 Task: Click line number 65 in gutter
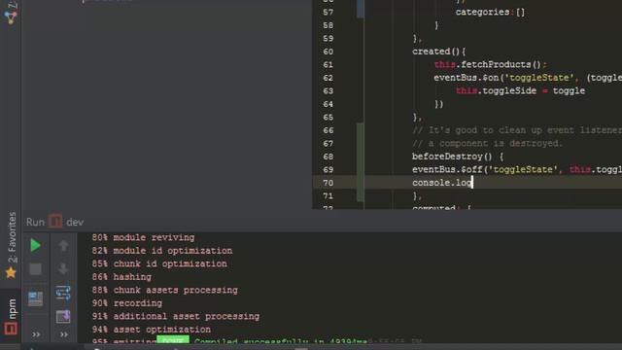click(328, 118)
